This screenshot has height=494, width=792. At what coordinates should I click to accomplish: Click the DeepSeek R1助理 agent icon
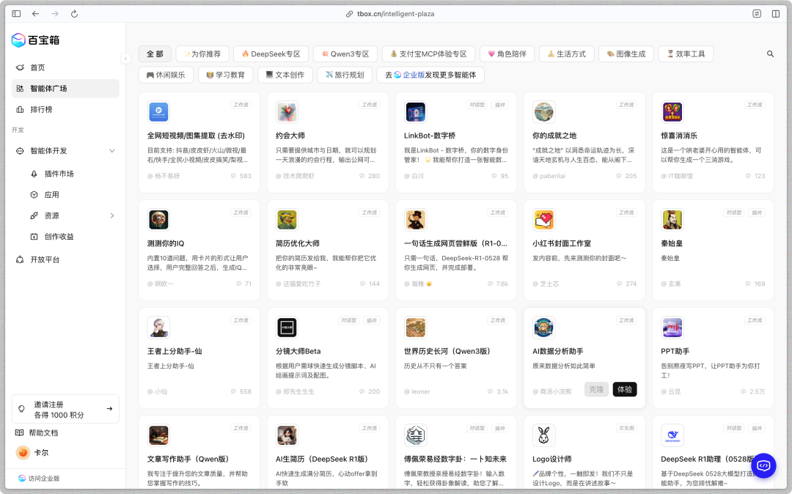coord(672,435)
